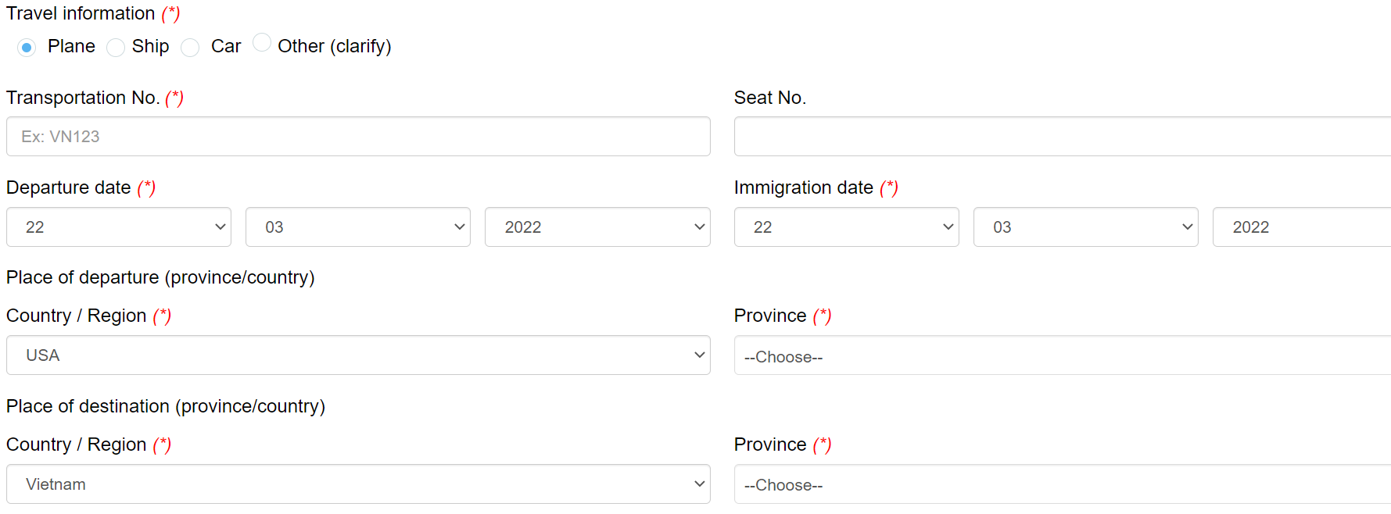Focus the Seat No. input box
The image size is (1391, 514).
tap(1062, 137)
